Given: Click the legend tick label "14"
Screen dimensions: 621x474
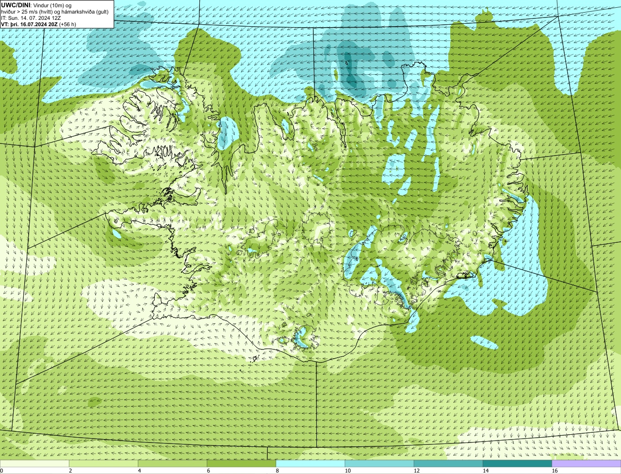Looking at the screenshot, I should pos(486,471).
